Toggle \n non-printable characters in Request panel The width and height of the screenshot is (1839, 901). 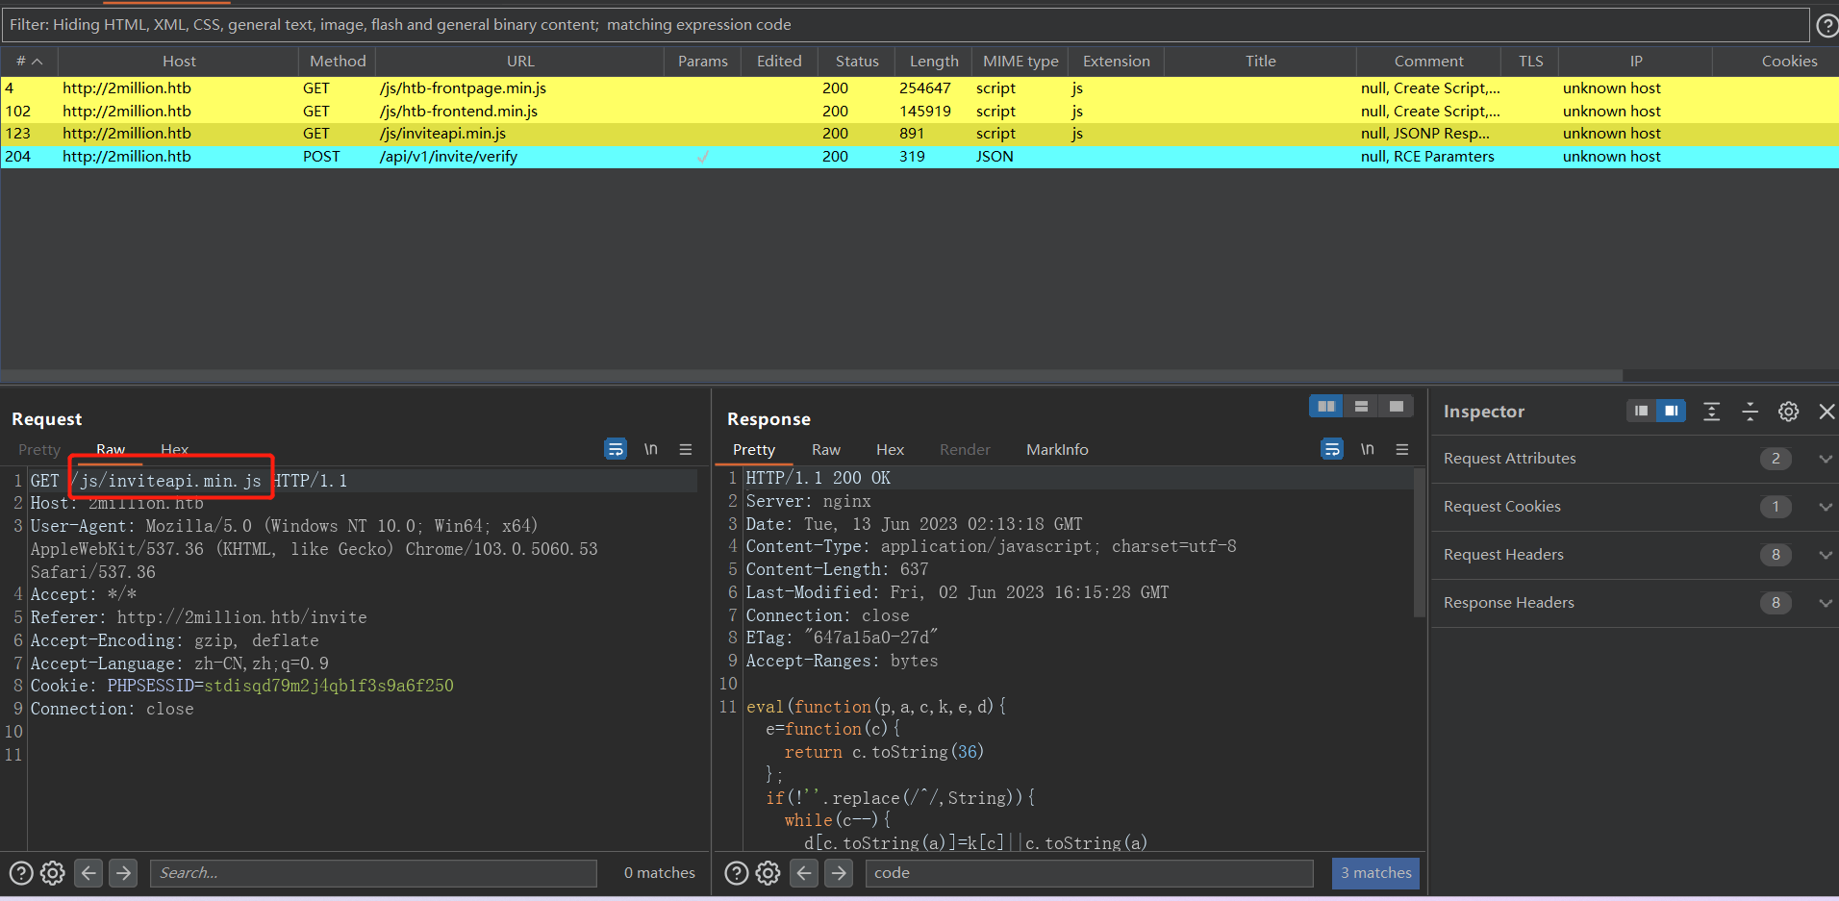click(x=651, y=449)
